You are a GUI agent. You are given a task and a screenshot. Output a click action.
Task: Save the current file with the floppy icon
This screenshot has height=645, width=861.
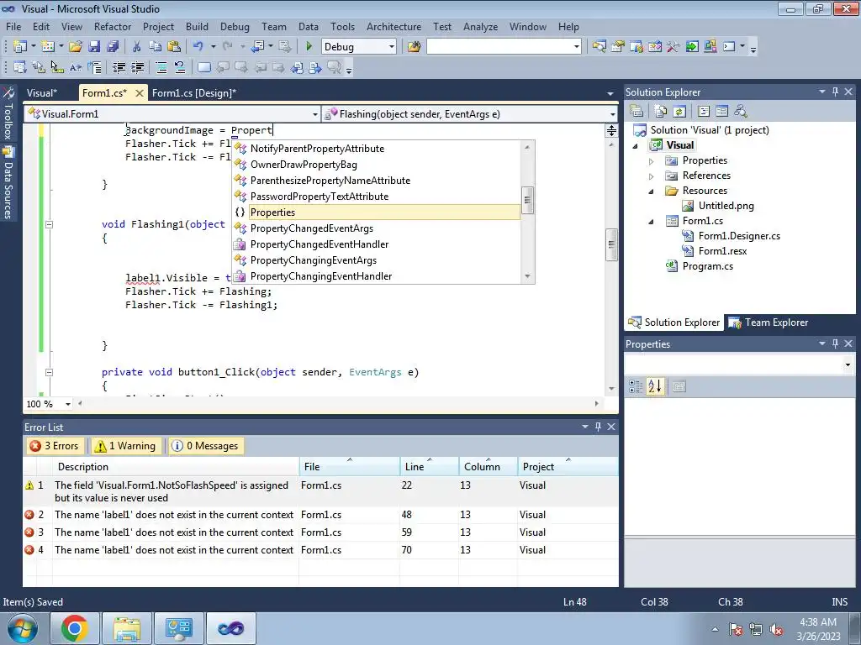(x=94, y=47)
